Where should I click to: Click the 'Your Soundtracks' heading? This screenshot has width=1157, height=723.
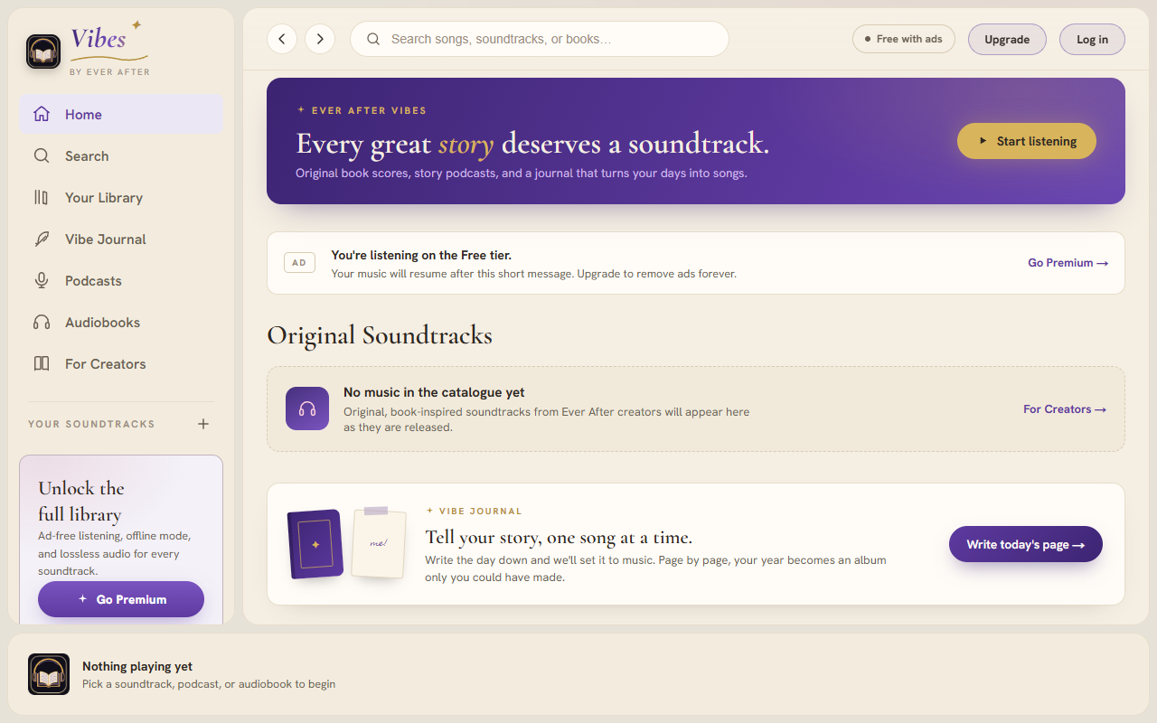click(91, 424)
